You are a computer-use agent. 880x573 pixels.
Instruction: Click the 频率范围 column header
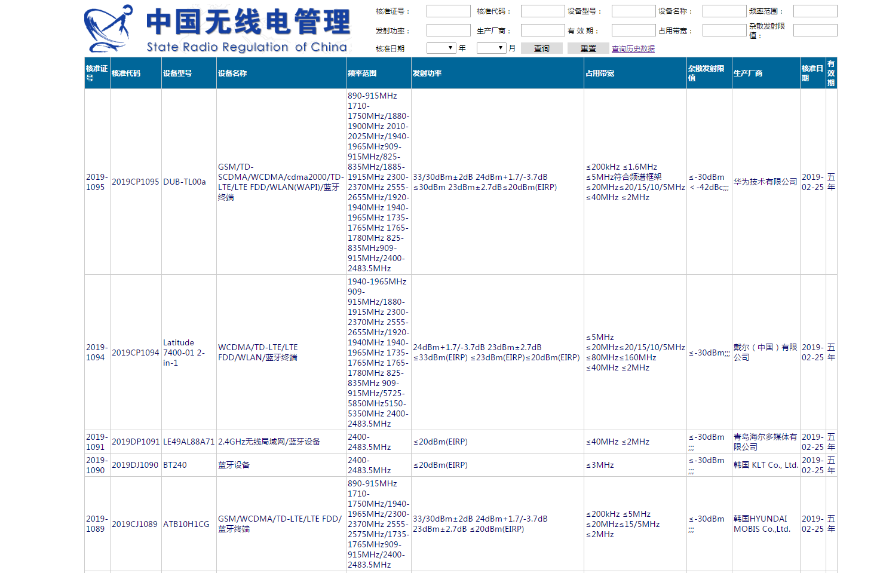click(x=379, y=73)
